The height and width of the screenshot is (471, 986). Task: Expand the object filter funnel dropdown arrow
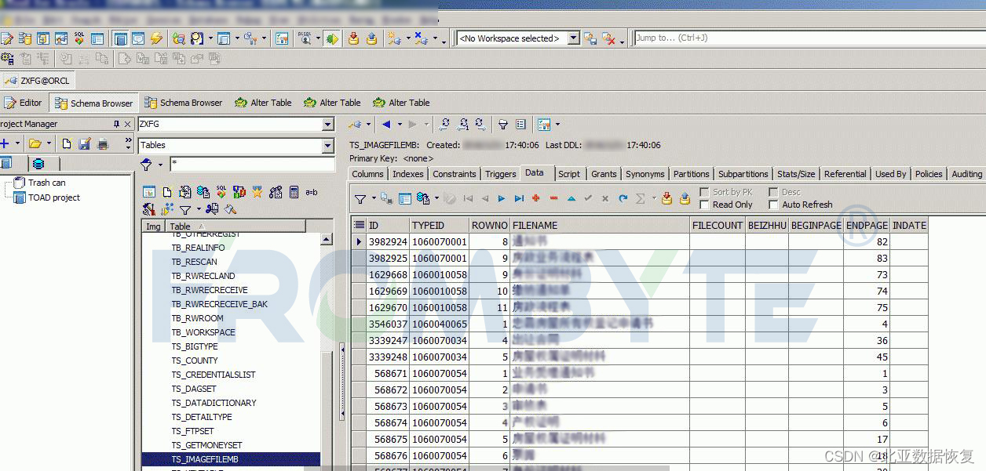pos(160,165)
